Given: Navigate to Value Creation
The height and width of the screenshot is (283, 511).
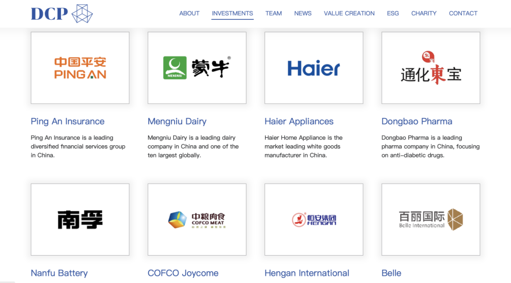Looking at the screenshot, I should 349,13.
